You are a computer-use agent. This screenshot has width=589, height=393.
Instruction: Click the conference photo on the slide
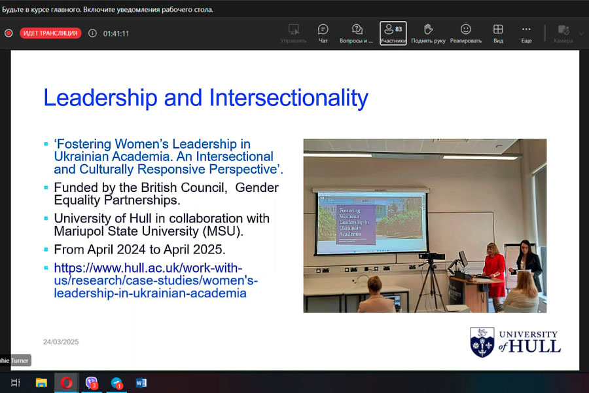coord(424,225)
